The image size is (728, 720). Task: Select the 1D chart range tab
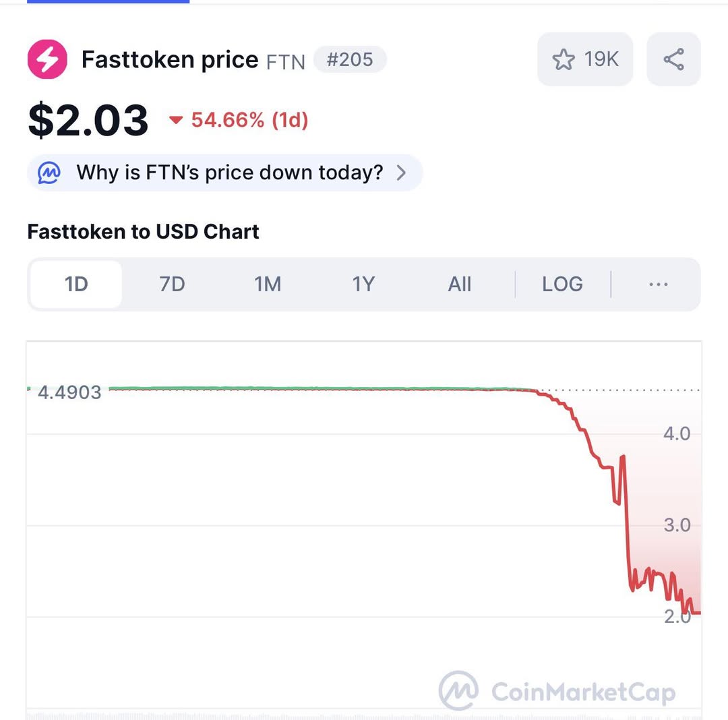(x=76, y=284)
